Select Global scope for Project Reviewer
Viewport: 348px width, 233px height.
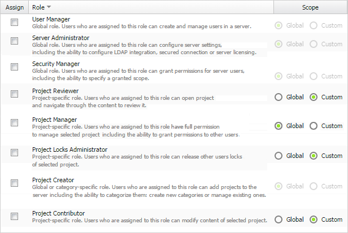coord(278,97)
